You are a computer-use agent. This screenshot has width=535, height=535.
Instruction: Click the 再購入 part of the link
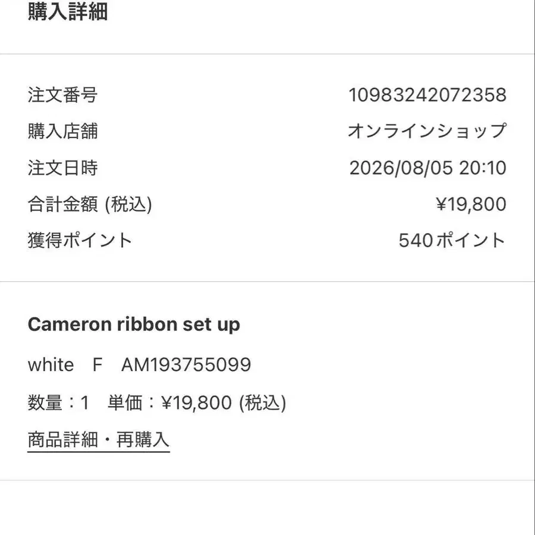pos(143,439)
